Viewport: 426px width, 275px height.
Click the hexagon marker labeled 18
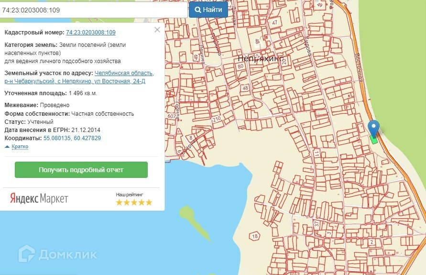click(254, 236)
